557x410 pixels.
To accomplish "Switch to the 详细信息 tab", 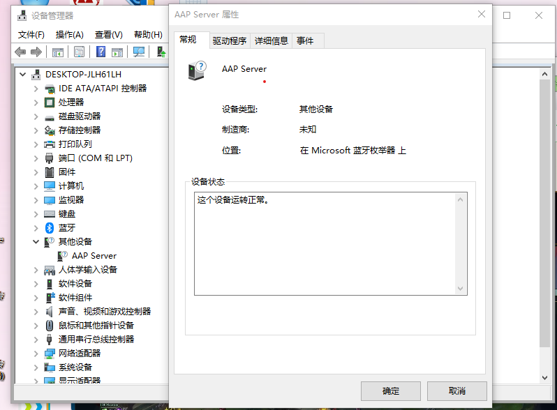I will 272,41.
